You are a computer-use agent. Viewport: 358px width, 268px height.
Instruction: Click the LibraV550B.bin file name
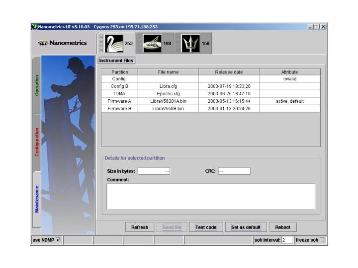tap(168, 109)
